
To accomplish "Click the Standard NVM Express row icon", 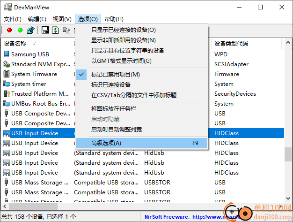I will click(x=7, y=64).
